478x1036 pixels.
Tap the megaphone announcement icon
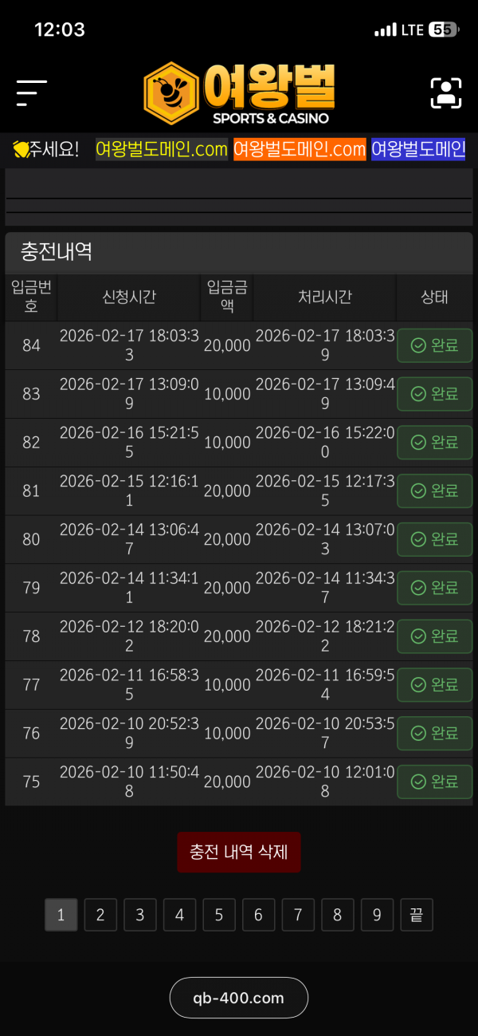tap(21, 149)
